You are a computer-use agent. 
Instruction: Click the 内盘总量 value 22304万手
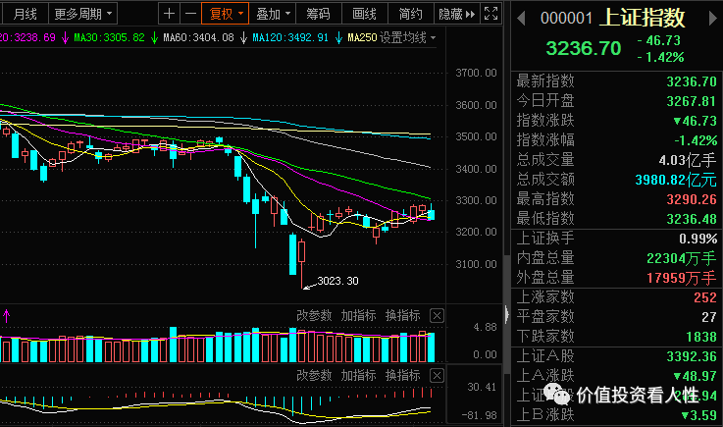(x=682, y=258)
